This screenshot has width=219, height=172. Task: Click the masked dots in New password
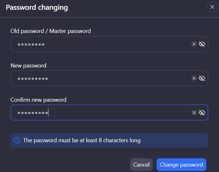(33, 79)
